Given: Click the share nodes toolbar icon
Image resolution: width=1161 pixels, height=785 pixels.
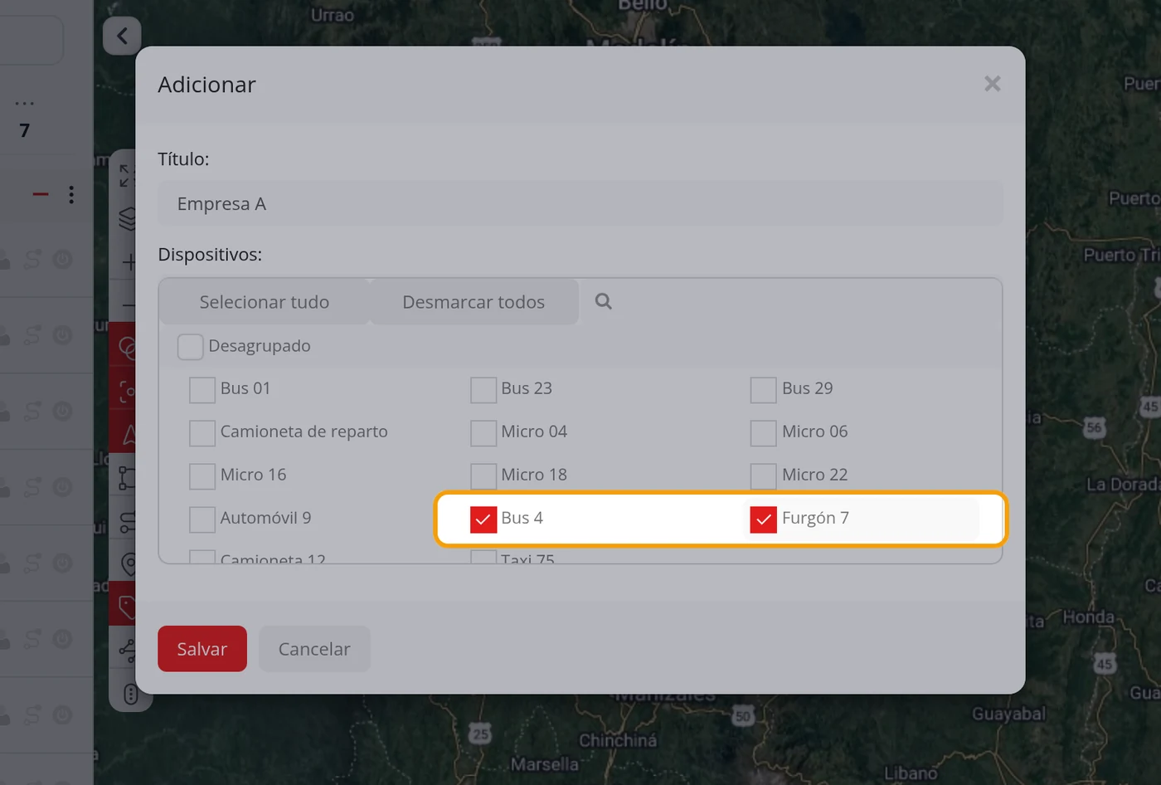Looking at the screenshot, I should click(x=127, y=651).
